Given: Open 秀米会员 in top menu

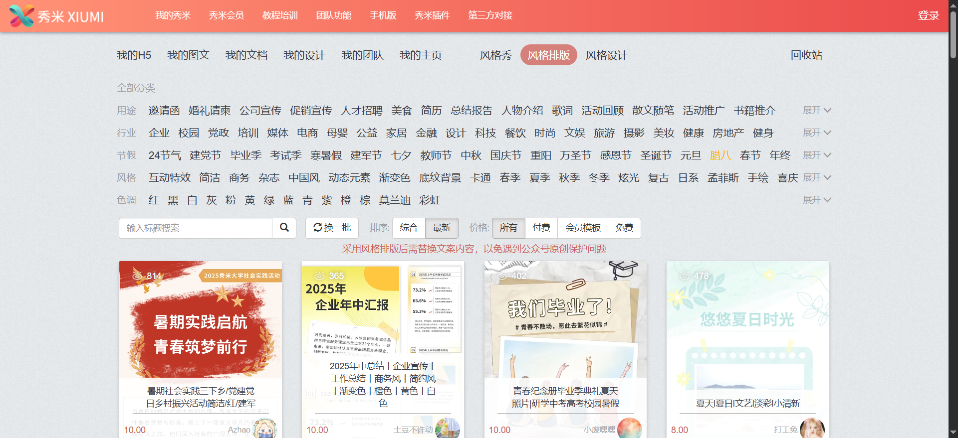Looking at the screenshot, I should 227,15.
